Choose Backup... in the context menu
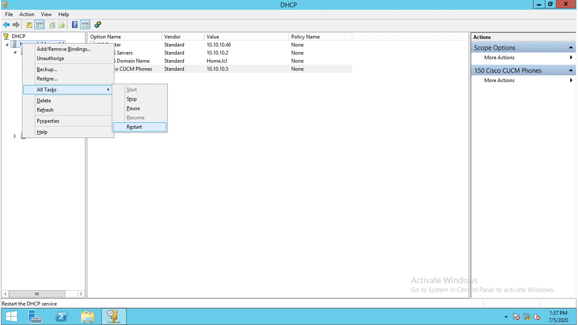The image size is (578, 325). [68, 70]
